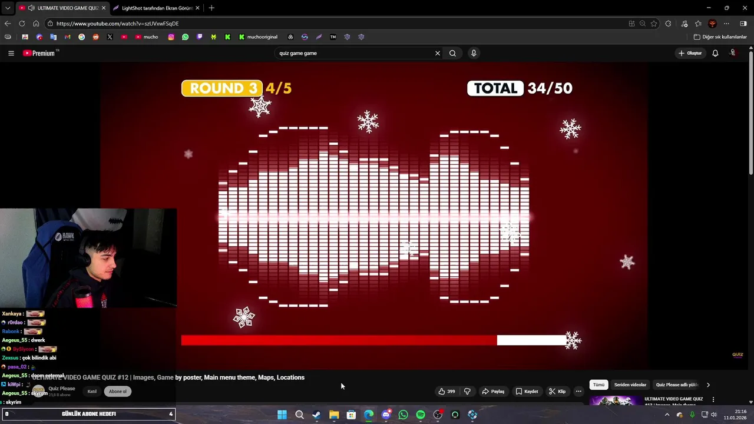This screenshot has height=424, width=754.
Task: Share the video with Paylaş
Action: pyautogui.click(x=493, y=391)
